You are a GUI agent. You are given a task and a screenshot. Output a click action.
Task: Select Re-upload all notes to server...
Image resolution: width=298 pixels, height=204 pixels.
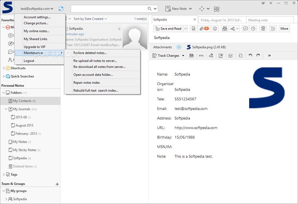tap(102, 61)
